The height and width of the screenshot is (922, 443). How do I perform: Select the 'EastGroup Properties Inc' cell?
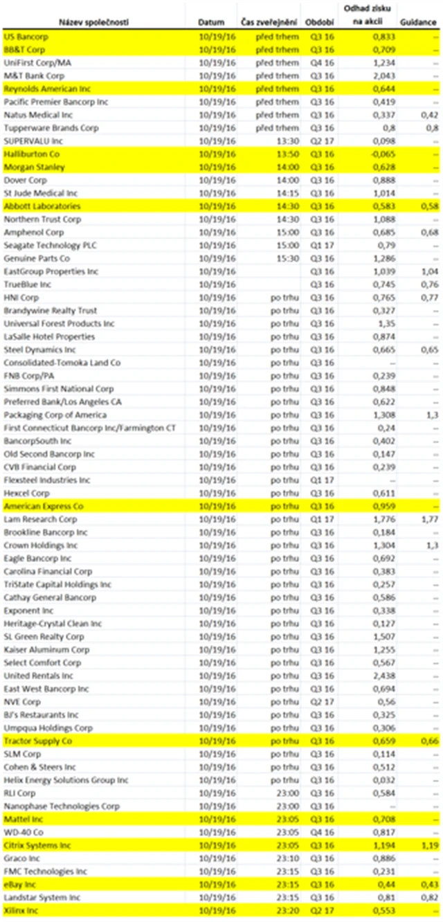coord(93,271)
